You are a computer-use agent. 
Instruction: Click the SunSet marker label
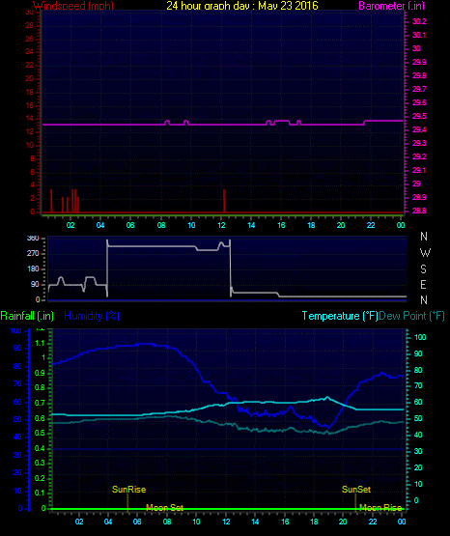pos(356,490)
